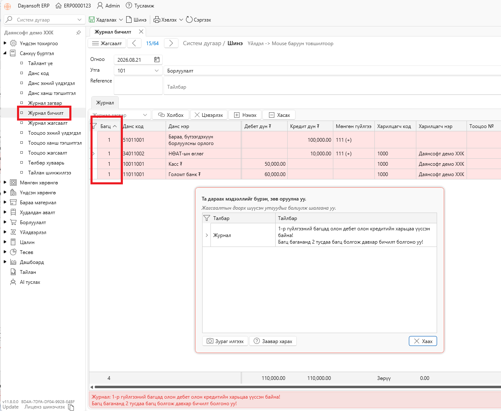Open Журнал загвар in the sidebar
This screenshot has width=501, height=411.
coord(45,103)
